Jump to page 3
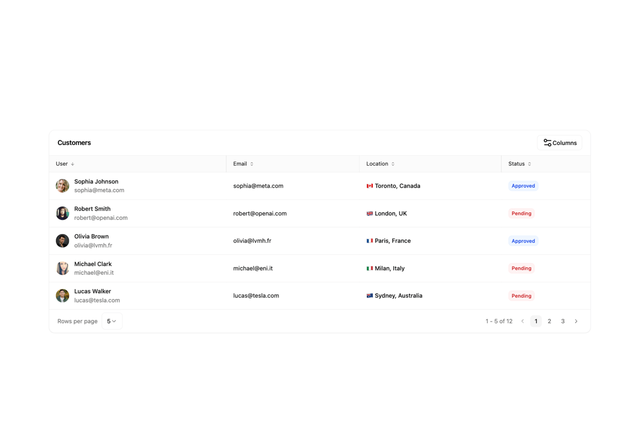Screen dimensions: 637x427 tap(563, 321)
